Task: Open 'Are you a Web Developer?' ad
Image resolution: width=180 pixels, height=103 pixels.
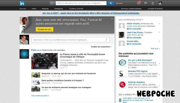Action: pos(140,60)
